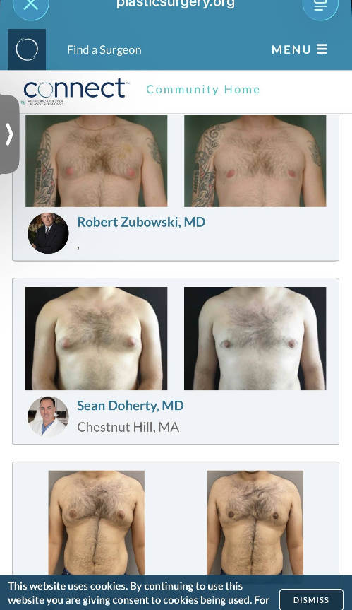
Task: View Zubowski's after photo on right
Action: (x=255, y=160)
